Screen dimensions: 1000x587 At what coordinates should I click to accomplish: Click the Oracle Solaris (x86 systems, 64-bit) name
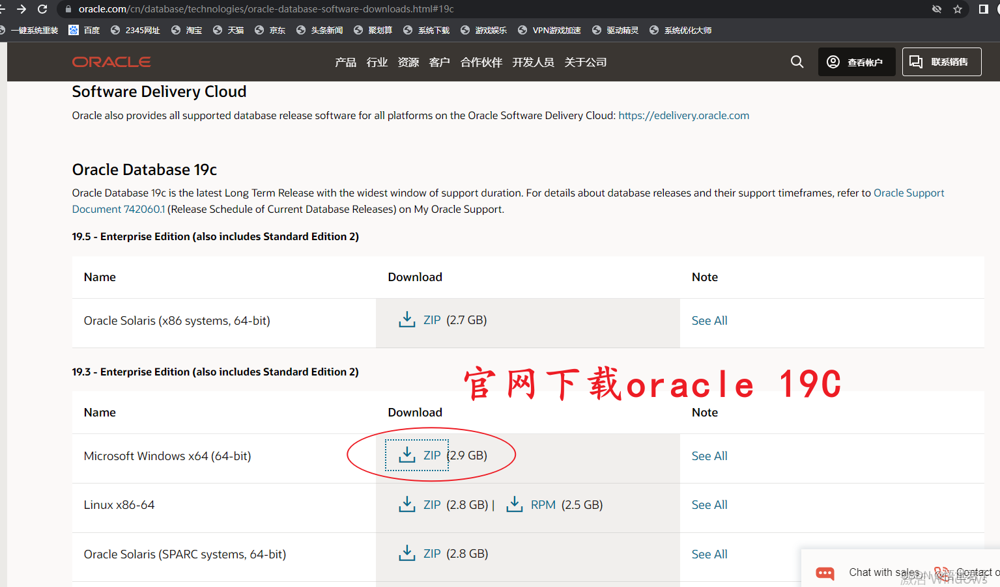tap(177, 320)
